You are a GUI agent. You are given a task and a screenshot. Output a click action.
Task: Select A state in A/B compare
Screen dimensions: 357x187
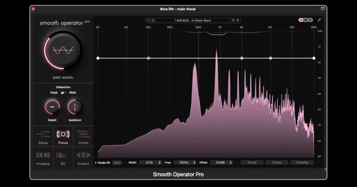click(301, 20)
